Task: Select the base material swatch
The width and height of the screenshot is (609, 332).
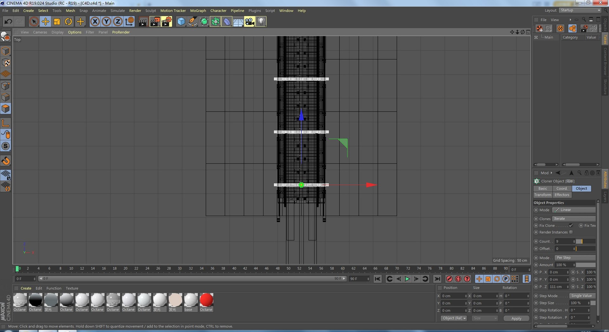Action: click(x=191, y=300)
